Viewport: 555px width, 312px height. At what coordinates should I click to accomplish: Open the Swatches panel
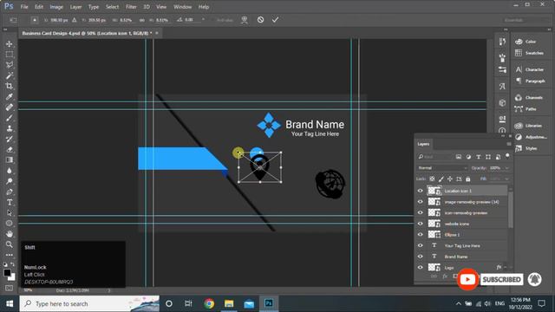[x=530, y=53]
